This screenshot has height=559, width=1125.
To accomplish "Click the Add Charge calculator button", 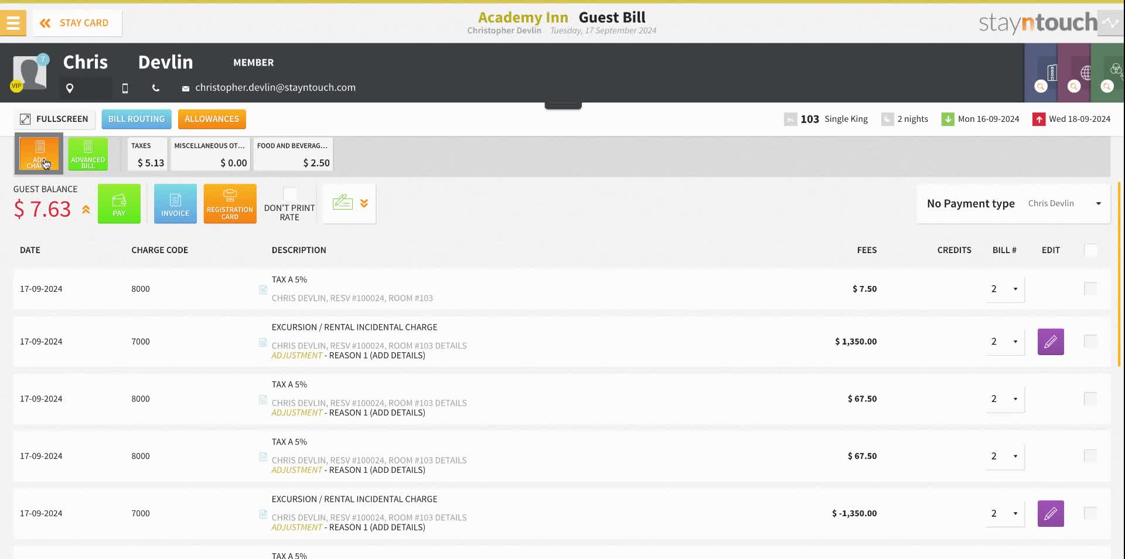I will click(39, 154).
